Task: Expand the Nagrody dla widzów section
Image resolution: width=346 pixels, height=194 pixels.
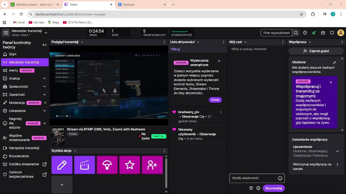Action: point(45,123)
